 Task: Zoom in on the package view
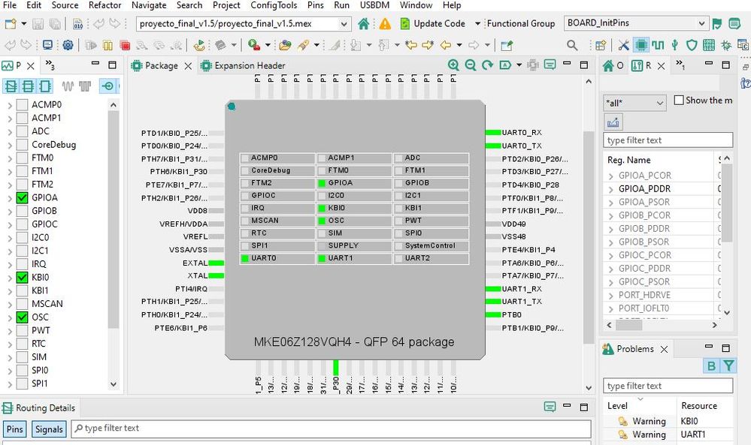tap(453, 65)
